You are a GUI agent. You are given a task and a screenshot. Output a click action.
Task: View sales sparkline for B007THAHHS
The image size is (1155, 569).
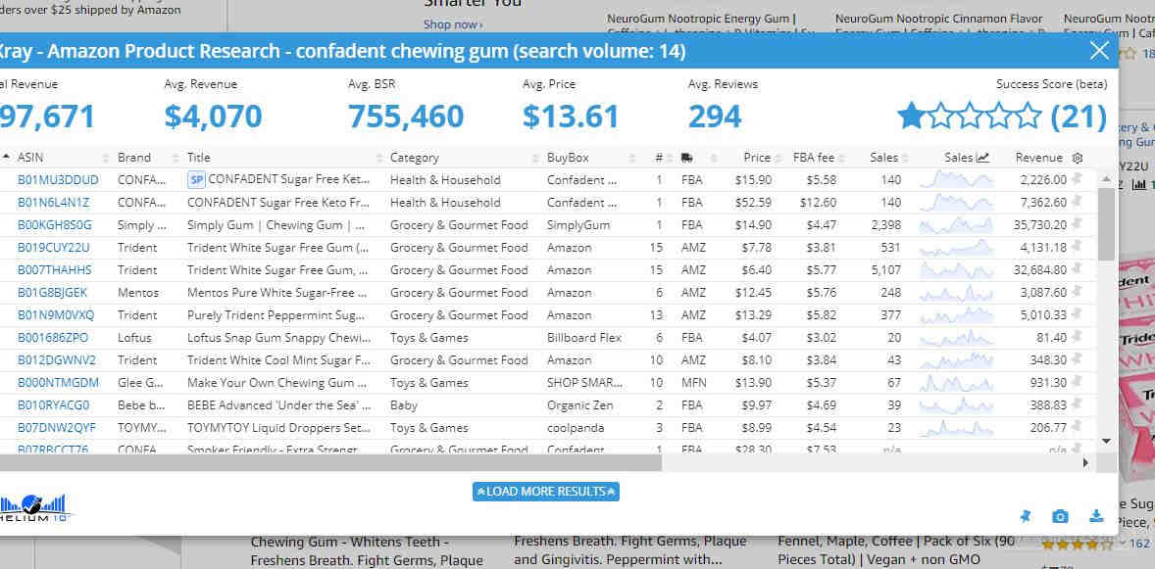point(956,269)
